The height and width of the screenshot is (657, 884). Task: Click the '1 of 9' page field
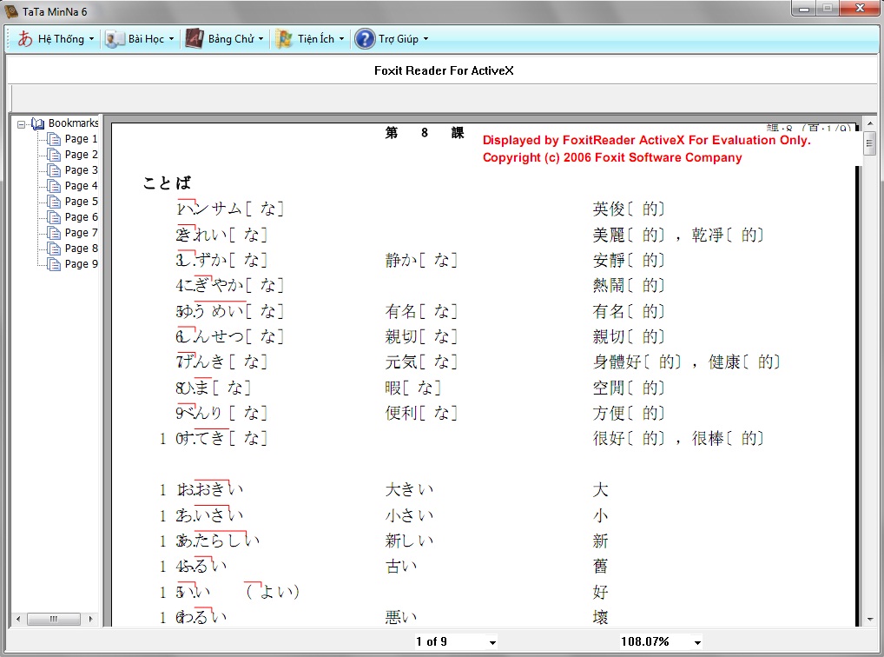(x=450, y=641)
